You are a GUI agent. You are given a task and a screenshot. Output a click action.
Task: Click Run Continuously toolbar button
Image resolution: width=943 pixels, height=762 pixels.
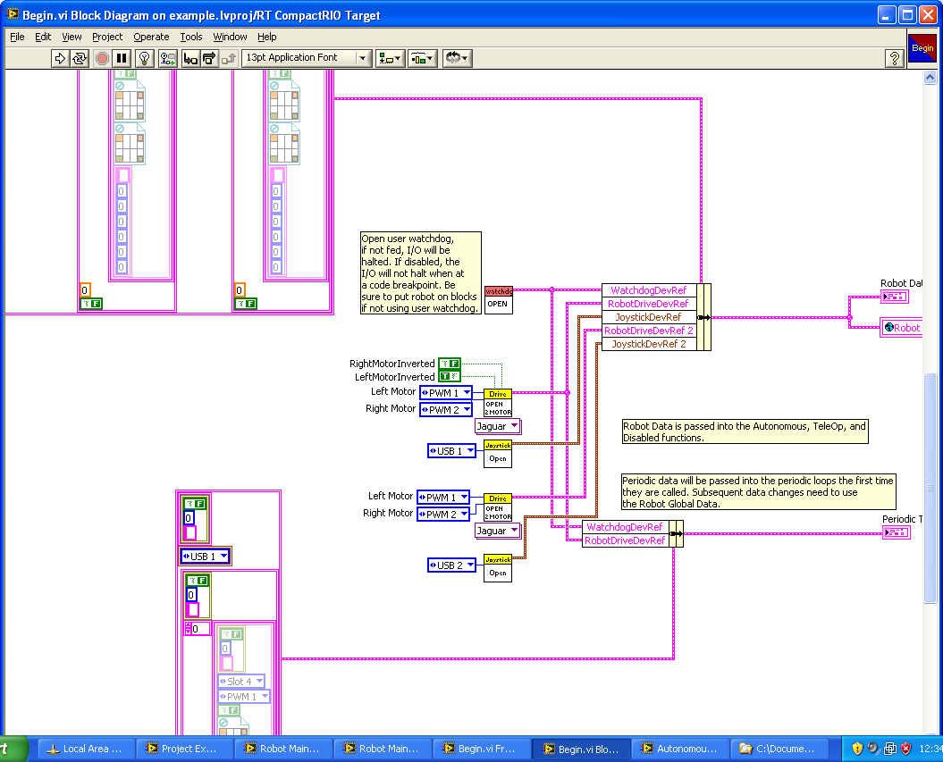point(80,58)
